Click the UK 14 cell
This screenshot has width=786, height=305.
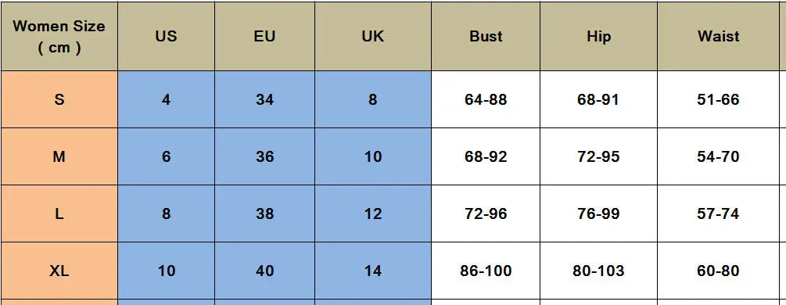click(x=373, y=271)
